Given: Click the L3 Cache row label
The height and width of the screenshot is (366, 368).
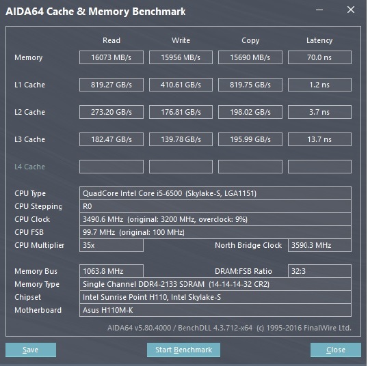Looking at the screenshot, I should tap(29, 139).
